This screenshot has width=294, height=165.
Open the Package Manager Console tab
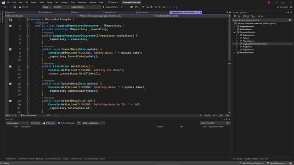point(94,159)
